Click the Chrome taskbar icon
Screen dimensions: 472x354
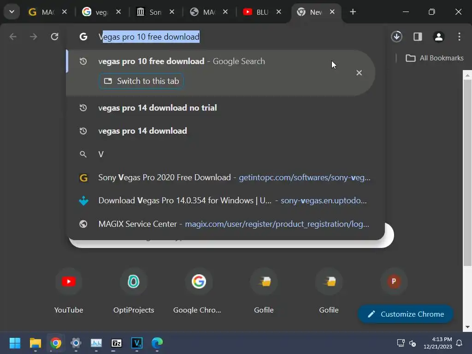click(x=56, y=343)
